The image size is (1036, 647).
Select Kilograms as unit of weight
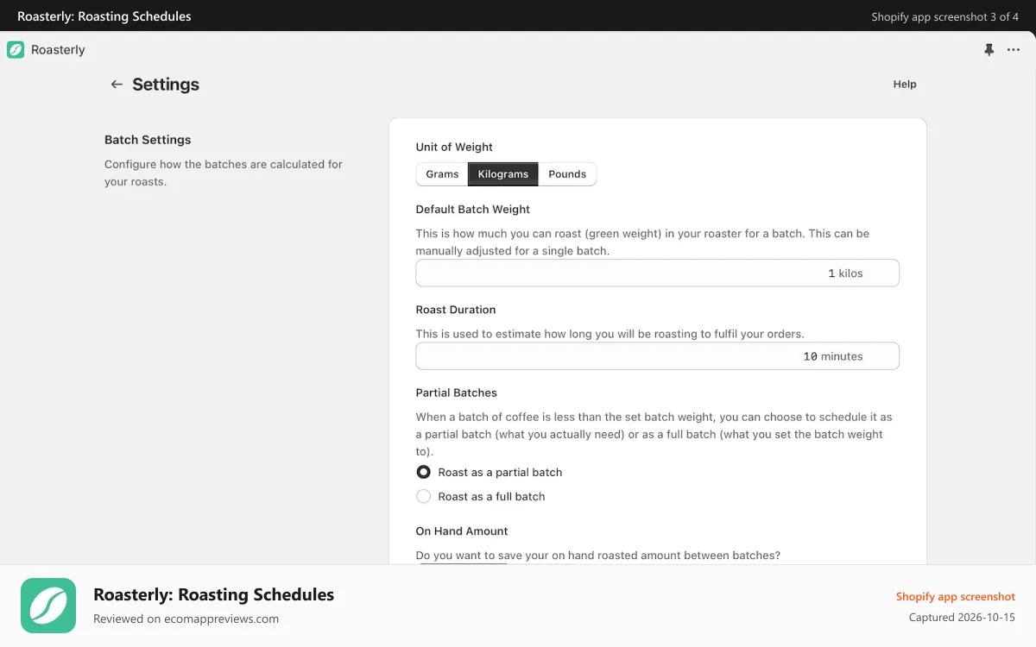point(503,174)
